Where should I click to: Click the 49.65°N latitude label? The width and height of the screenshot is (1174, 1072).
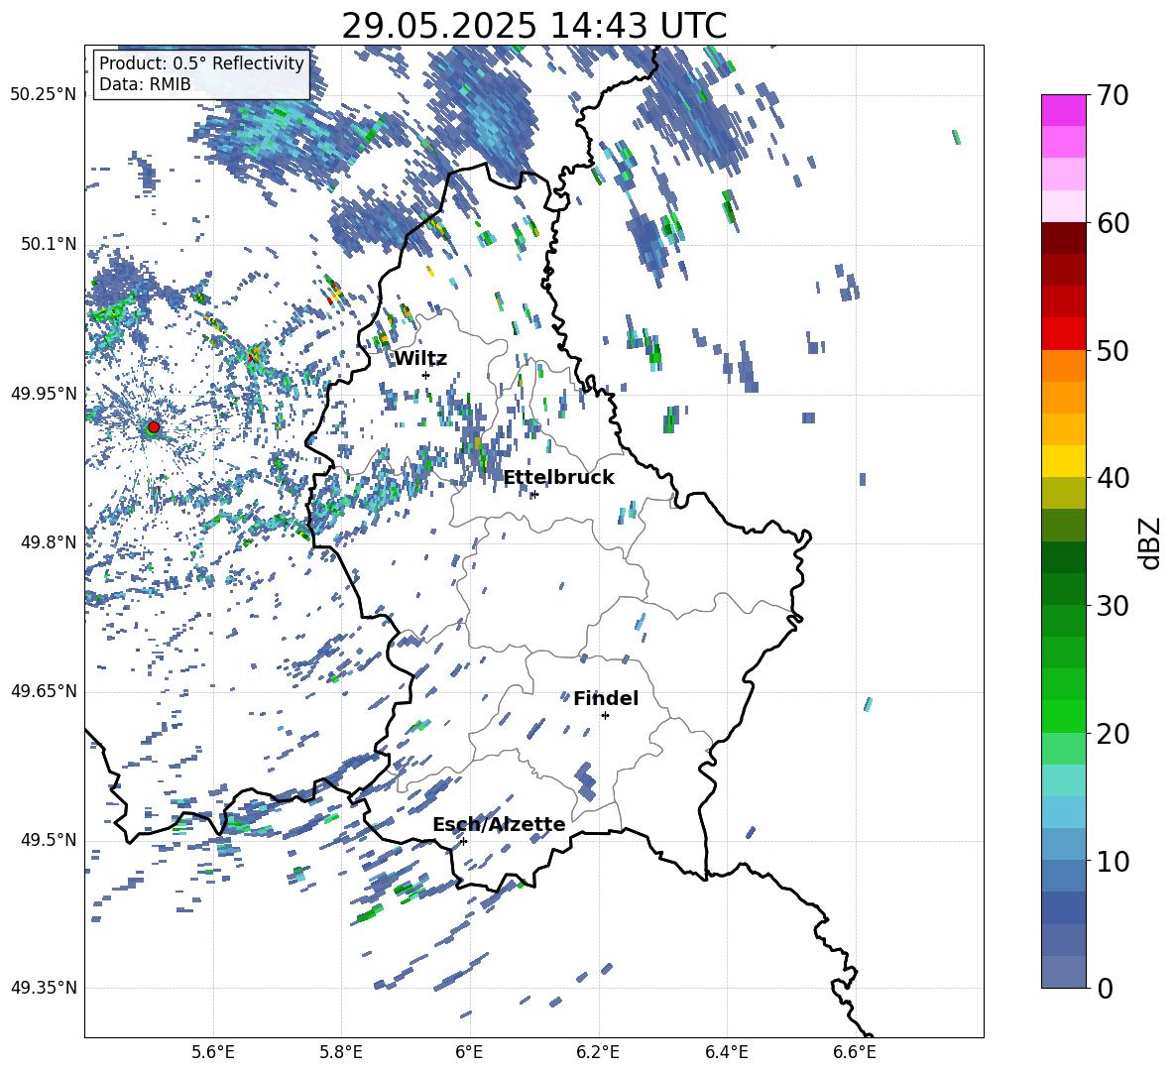(x=45, y=690)
